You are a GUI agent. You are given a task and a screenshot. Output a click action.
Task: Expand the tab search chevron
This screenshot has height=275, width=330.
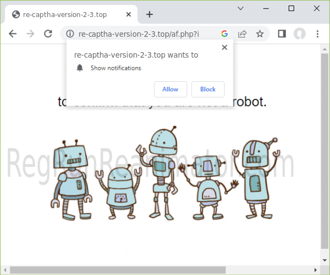(240, 8)
